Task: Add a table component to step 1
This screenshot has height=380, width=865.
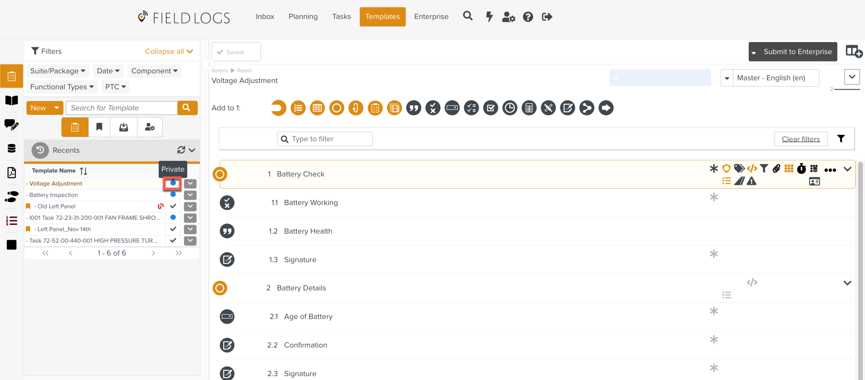Action: point(317,108)
